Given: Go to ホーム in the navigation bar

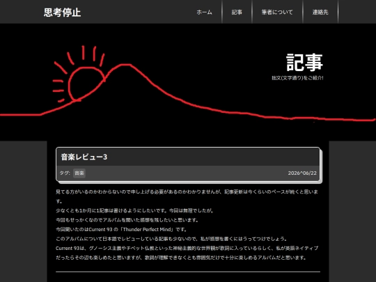Looking at the screenshot, I should click(x=204, y=12).
